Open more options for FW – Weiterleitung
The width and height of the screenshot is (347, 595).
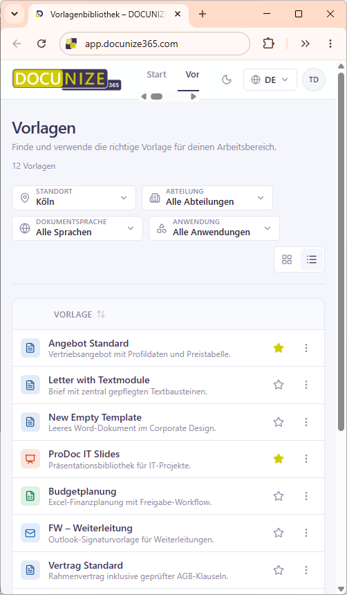pyautogui.click(x=306, y=533)
